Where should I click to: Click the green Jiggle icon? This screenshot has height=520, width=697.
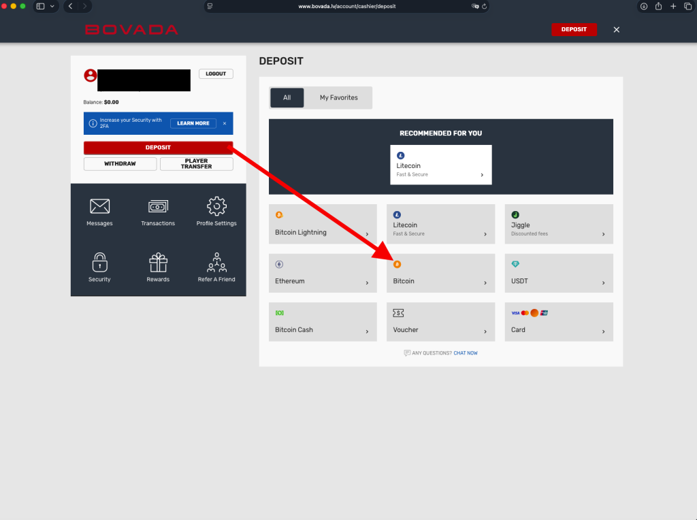pyautogui.click(x=515, y=214)
